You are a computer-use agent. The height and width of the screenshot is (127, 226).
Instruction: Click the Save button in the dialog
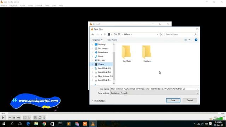pyautogui.click(x=173, y=100)
